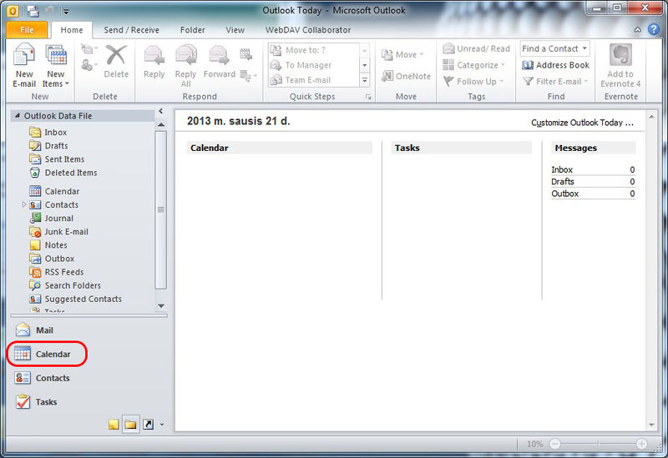Open Configure Buttons dropdown arrow

point(162,425)
